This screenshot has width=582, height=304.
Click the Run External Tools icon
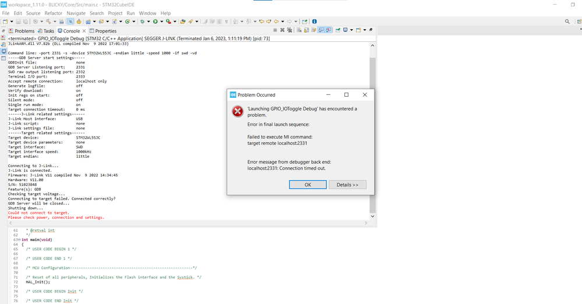(x=168, y=22)
